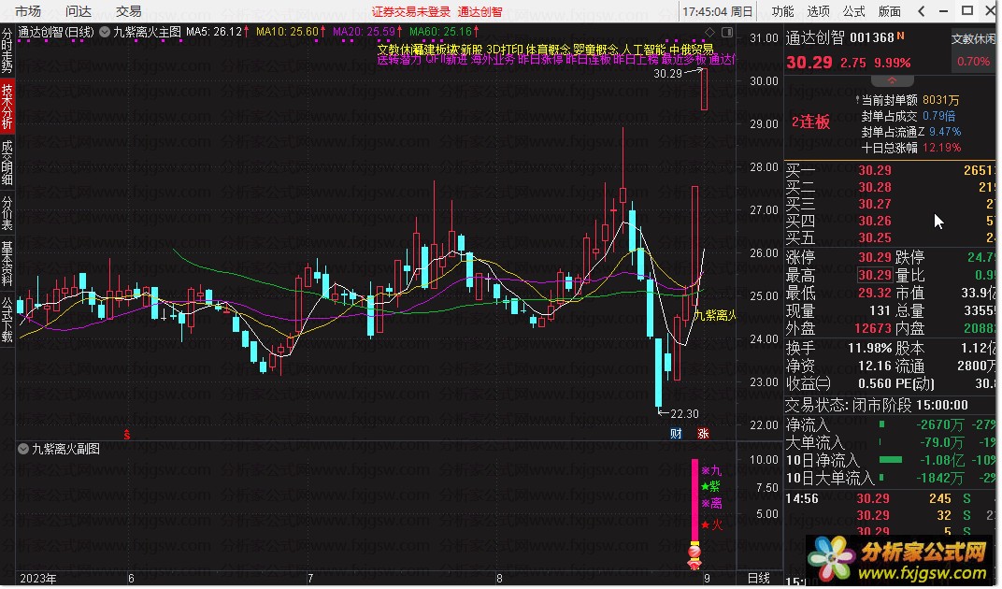The width and height of the screenshot is (1002, 589).
Task: Open the 选项 menu
Action: click(818, 11)
